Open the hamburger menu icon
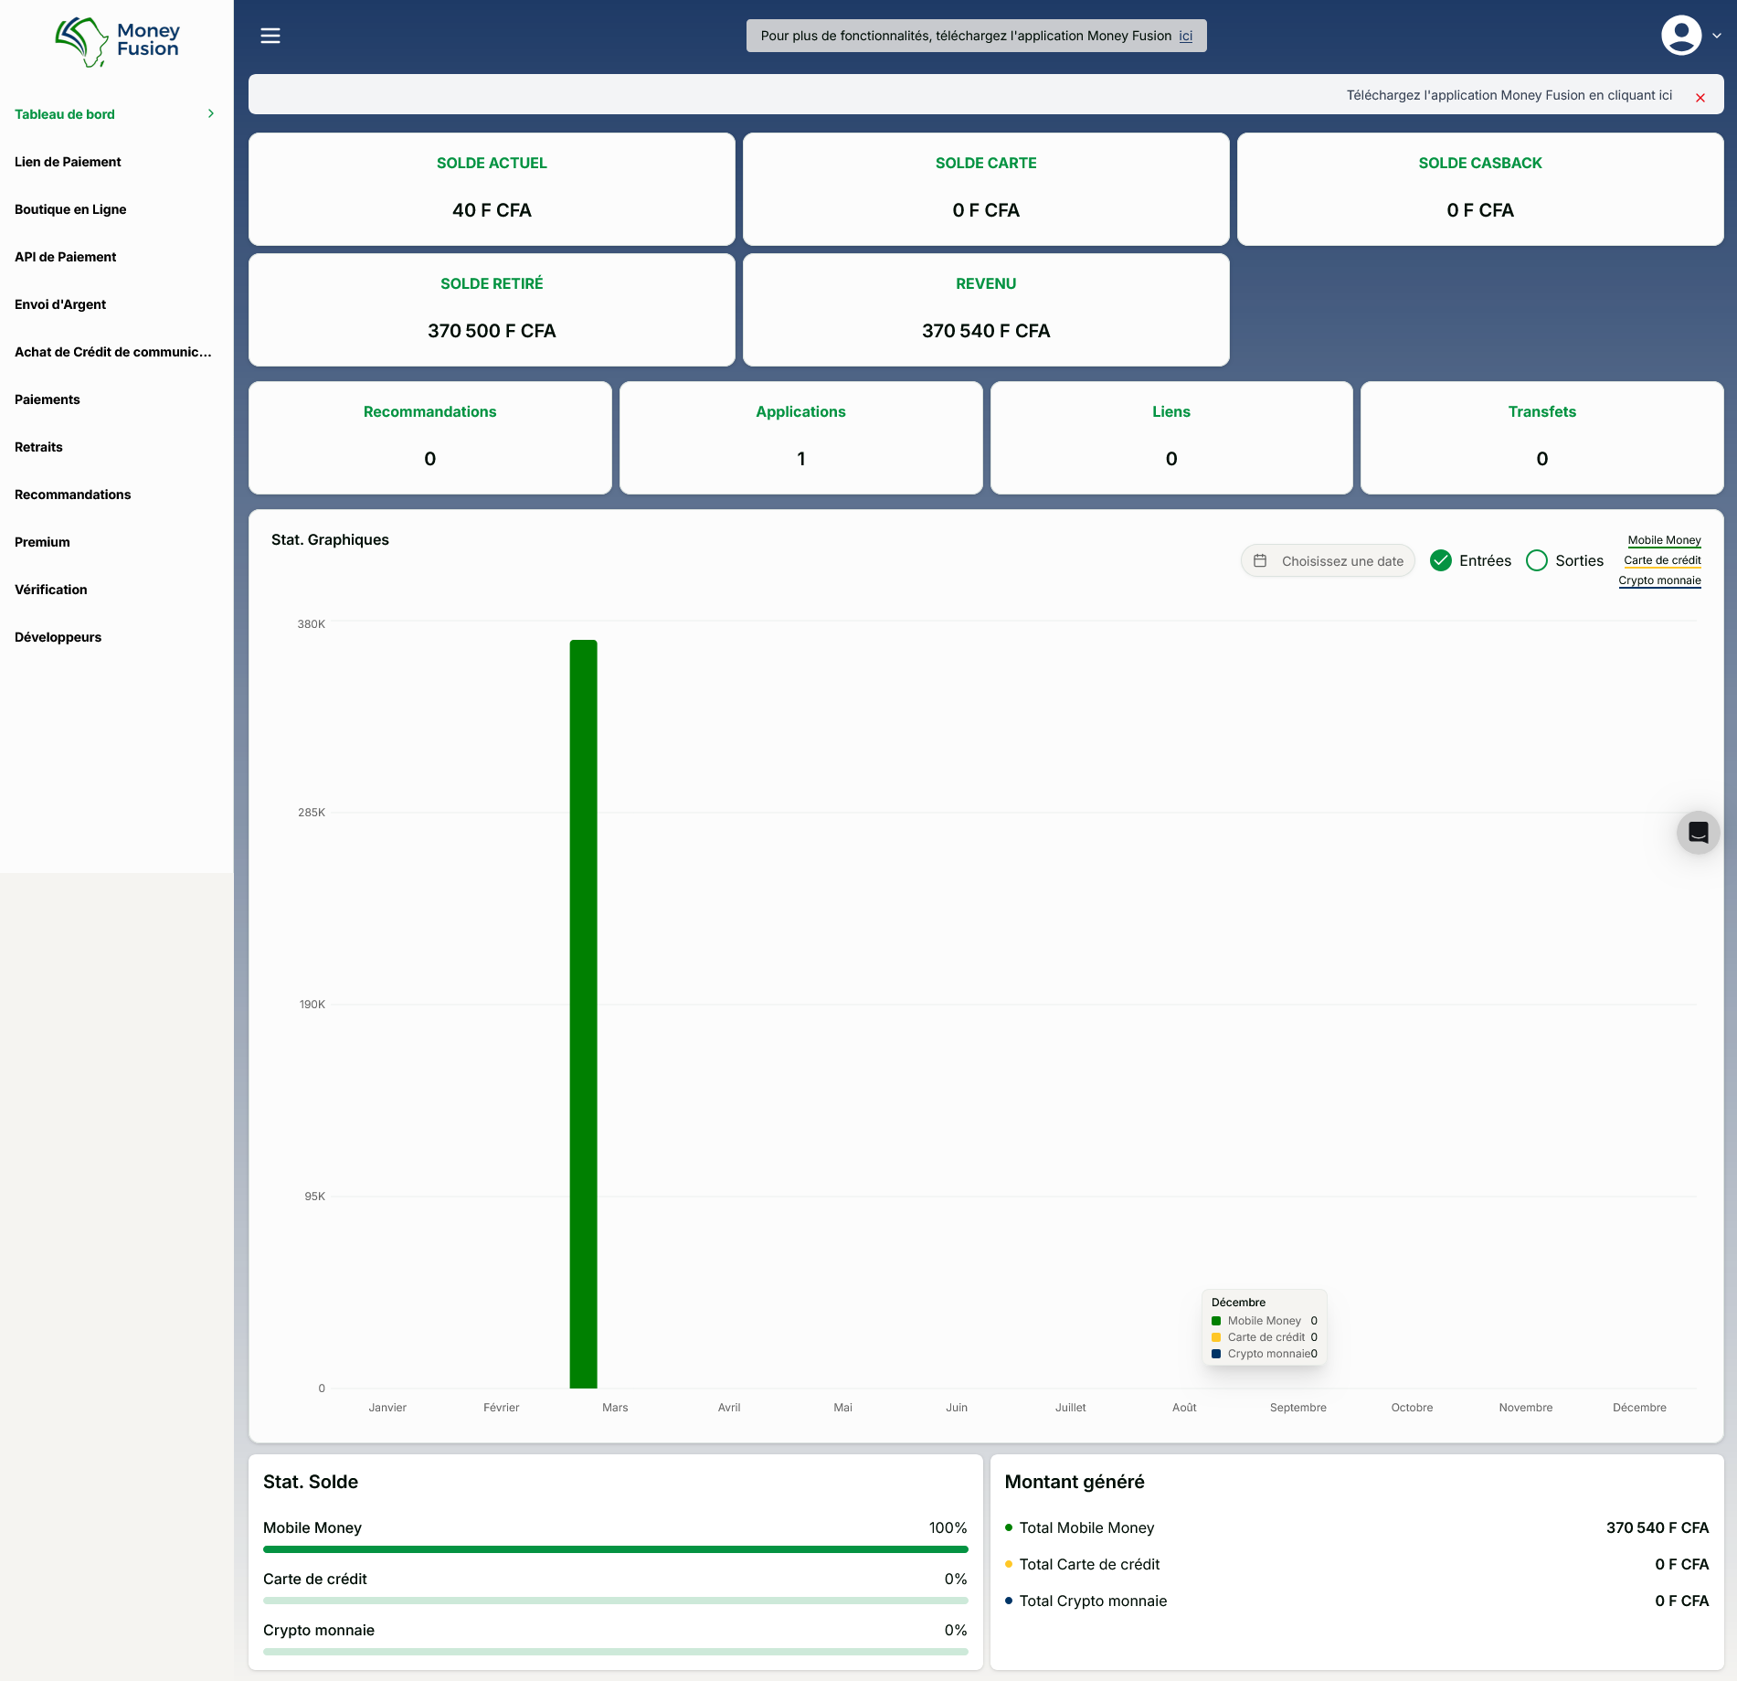The image size is (1737, 1681). (270, 36)
